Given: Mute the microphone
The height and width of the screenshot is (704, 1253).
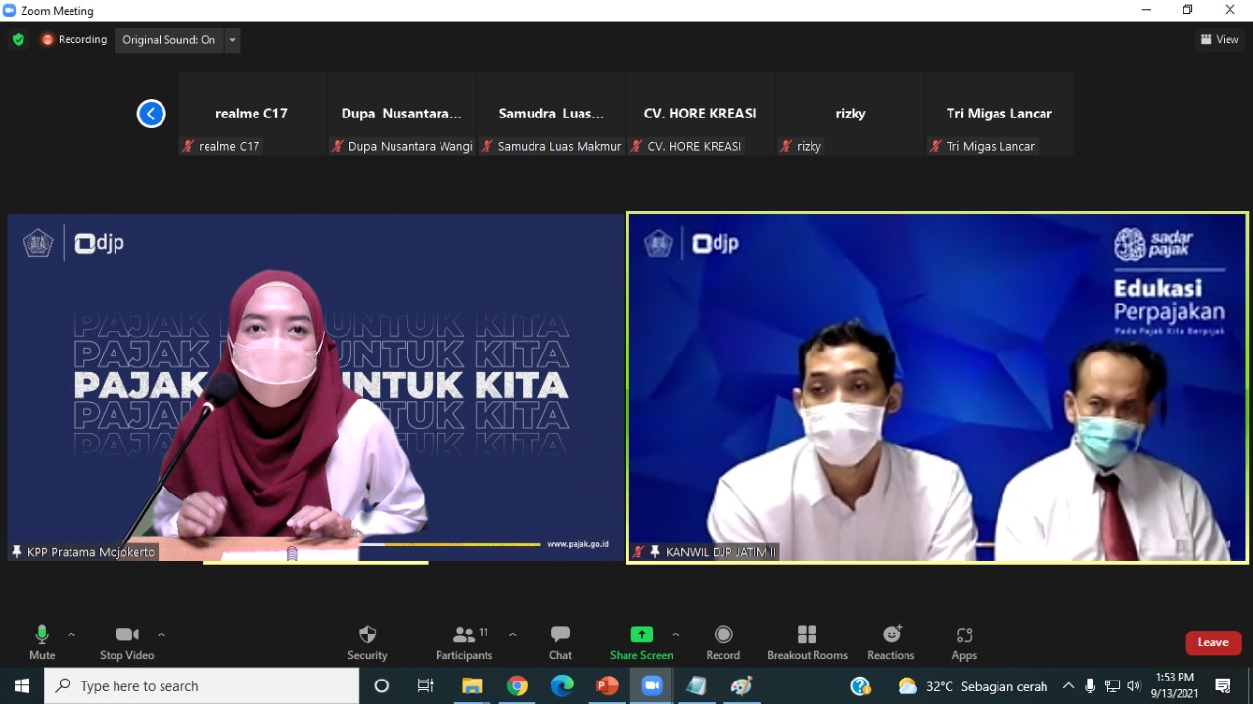Looking at the screenshot, I should [42, 634].
